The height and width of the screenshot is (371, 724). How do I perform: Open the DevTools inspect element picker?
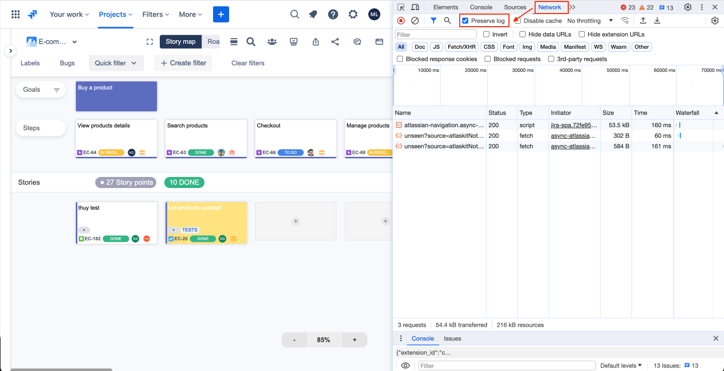point(401,7)
